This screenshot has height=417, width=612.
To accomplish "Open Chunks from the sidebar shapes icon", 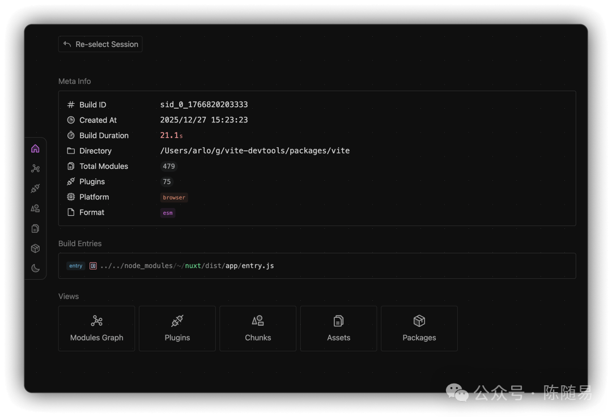I will click(x=35, y=208).
